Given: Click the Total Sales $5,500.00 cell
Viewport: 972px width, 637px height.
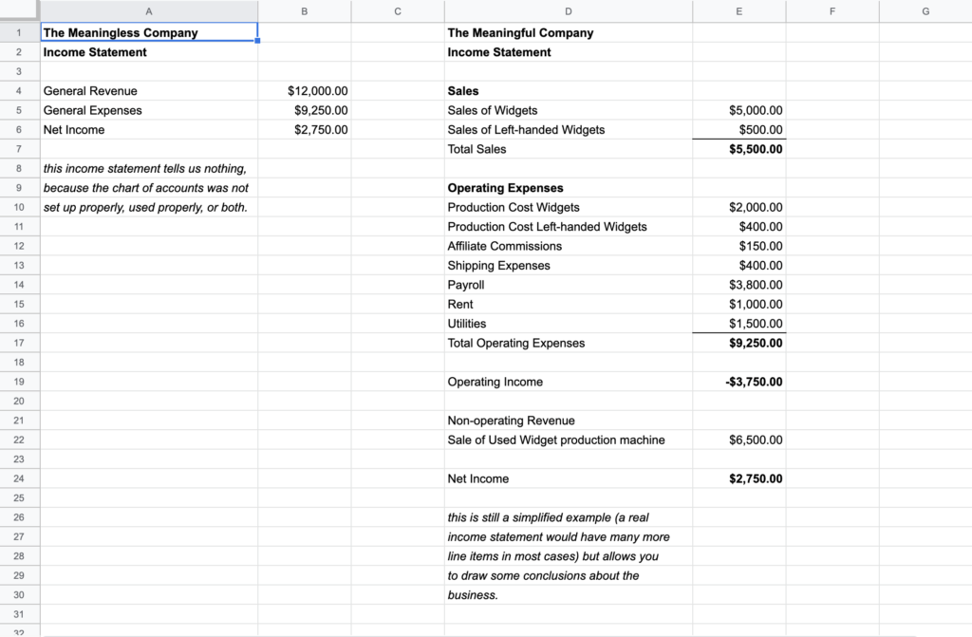Looking at the screenshot, I should pyautogui.click(x=738, y=149).
